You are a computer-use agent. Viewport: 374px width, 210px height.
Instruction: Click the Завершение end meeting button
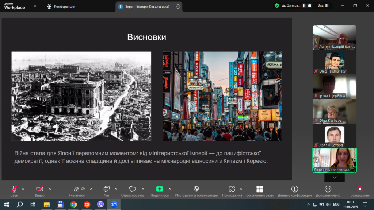click(360, 189)
